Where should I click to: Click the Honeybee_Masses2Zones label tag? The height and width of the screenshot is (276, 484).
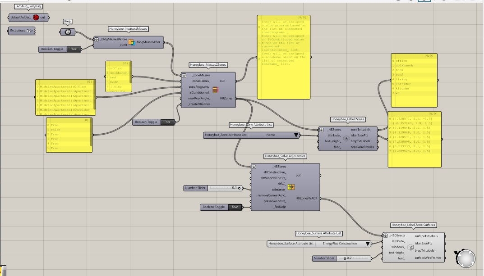click(208, 65)
